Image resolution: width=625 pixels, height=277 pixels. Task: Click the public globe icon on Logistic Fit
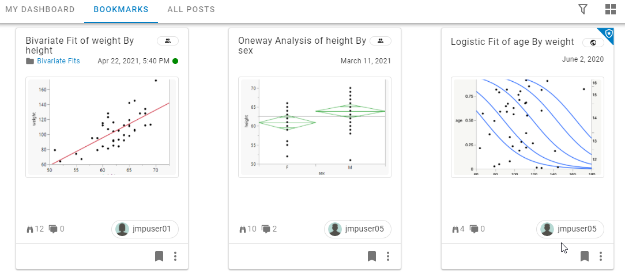click(x=593, y=43)
